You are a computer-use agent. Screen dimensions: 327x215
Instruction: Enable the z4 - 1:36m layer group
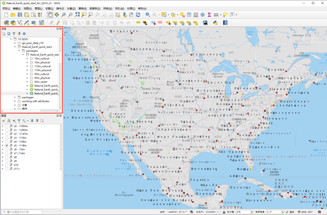(6, 141)
